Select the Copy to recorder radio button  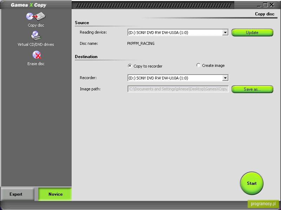(x=130, y=66)
